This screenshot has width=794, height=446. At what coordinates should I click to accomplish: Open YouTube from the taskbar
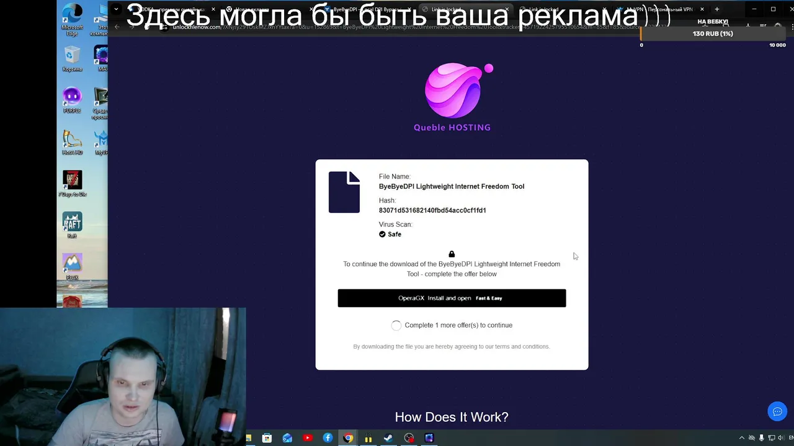click(308, 438)
